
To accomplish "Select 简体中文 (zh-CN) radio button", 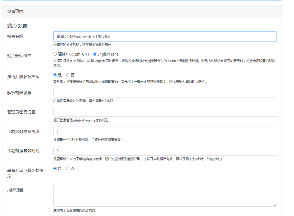I will (55, 54).
